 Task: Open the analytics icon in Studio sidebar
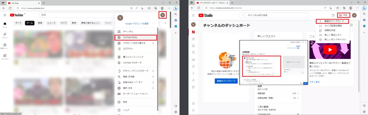coord(193,46)
